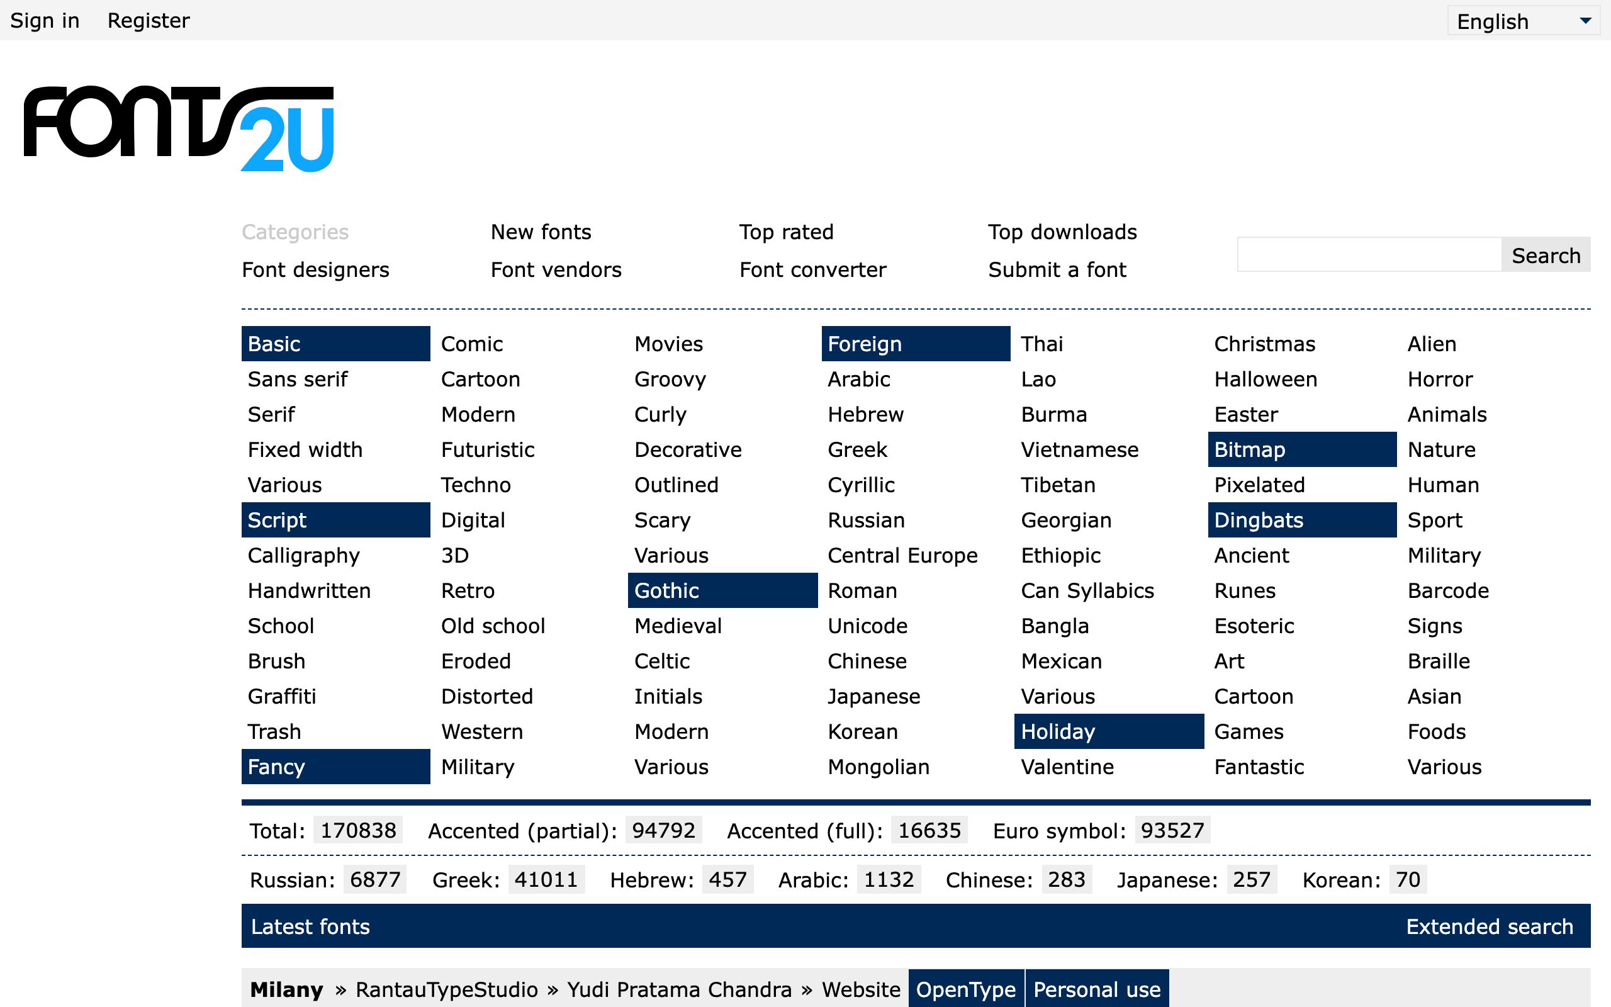
Task: Select the Basic category header
Action: coord(335,344)
